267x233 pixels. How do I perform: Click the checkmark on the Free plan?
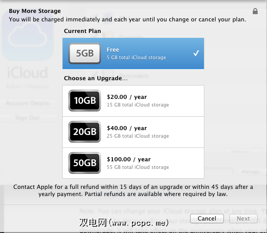196,53
